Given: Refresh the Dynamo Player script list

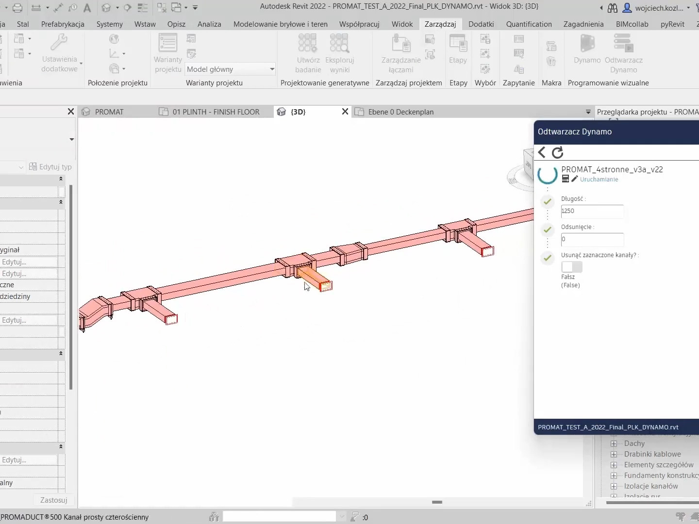Looking at the screenshot, I should (558, 152).
